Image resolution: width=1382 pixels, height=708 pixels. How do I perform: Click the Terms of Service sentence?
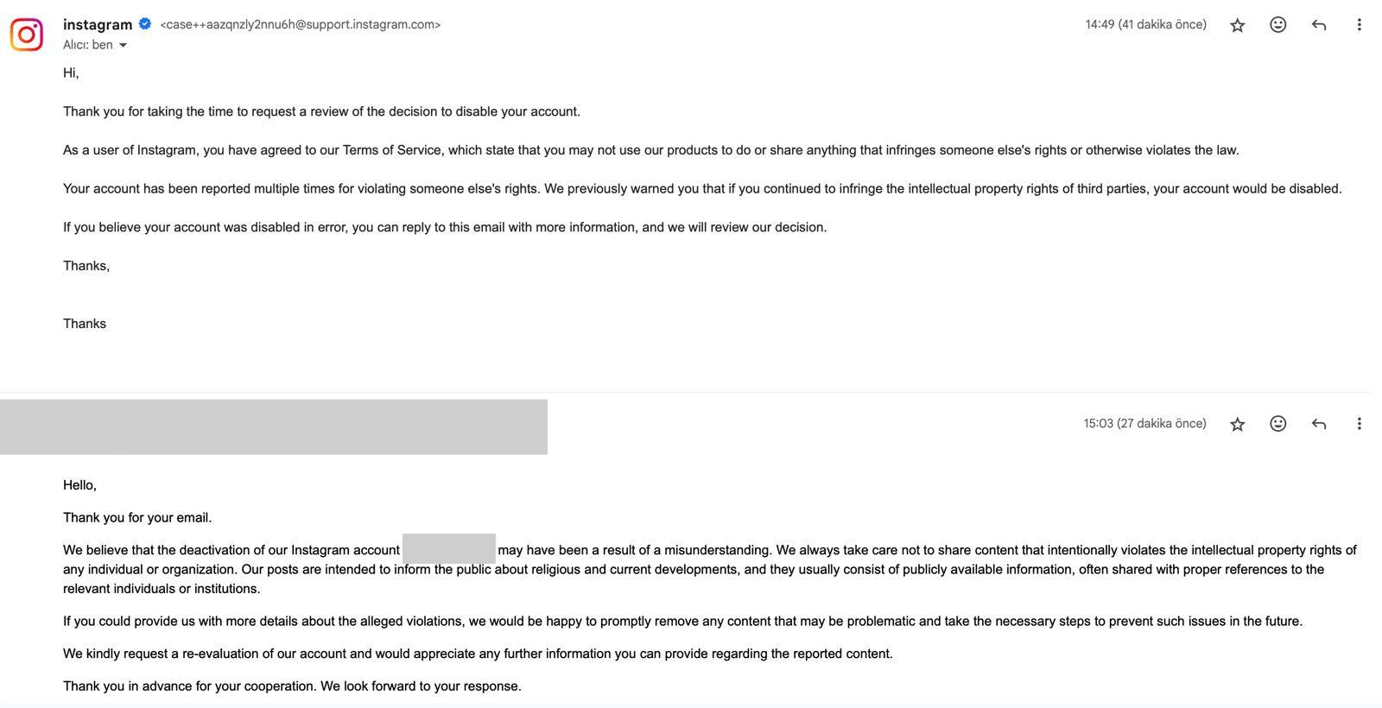(x=650, y=150)
